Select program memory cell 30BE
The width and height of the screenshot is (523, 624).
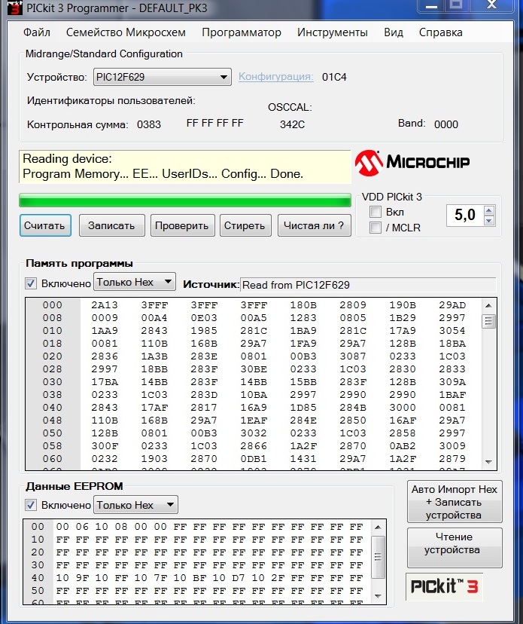tap(254, 369)
